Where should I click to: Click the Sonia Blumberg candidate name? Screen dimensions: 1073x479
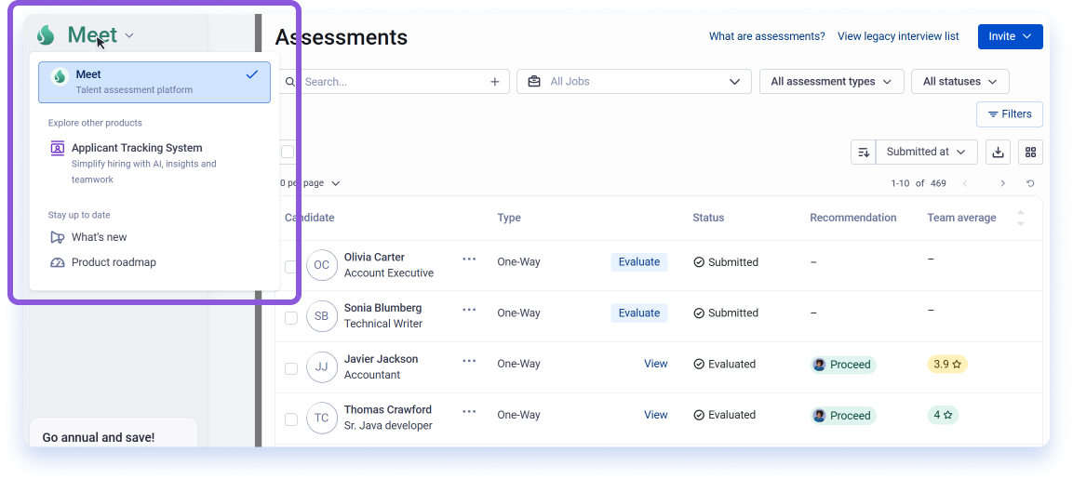382,308
